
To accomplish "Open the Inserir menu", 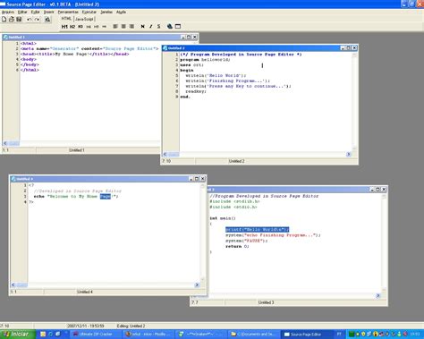I will click(49, 12).
